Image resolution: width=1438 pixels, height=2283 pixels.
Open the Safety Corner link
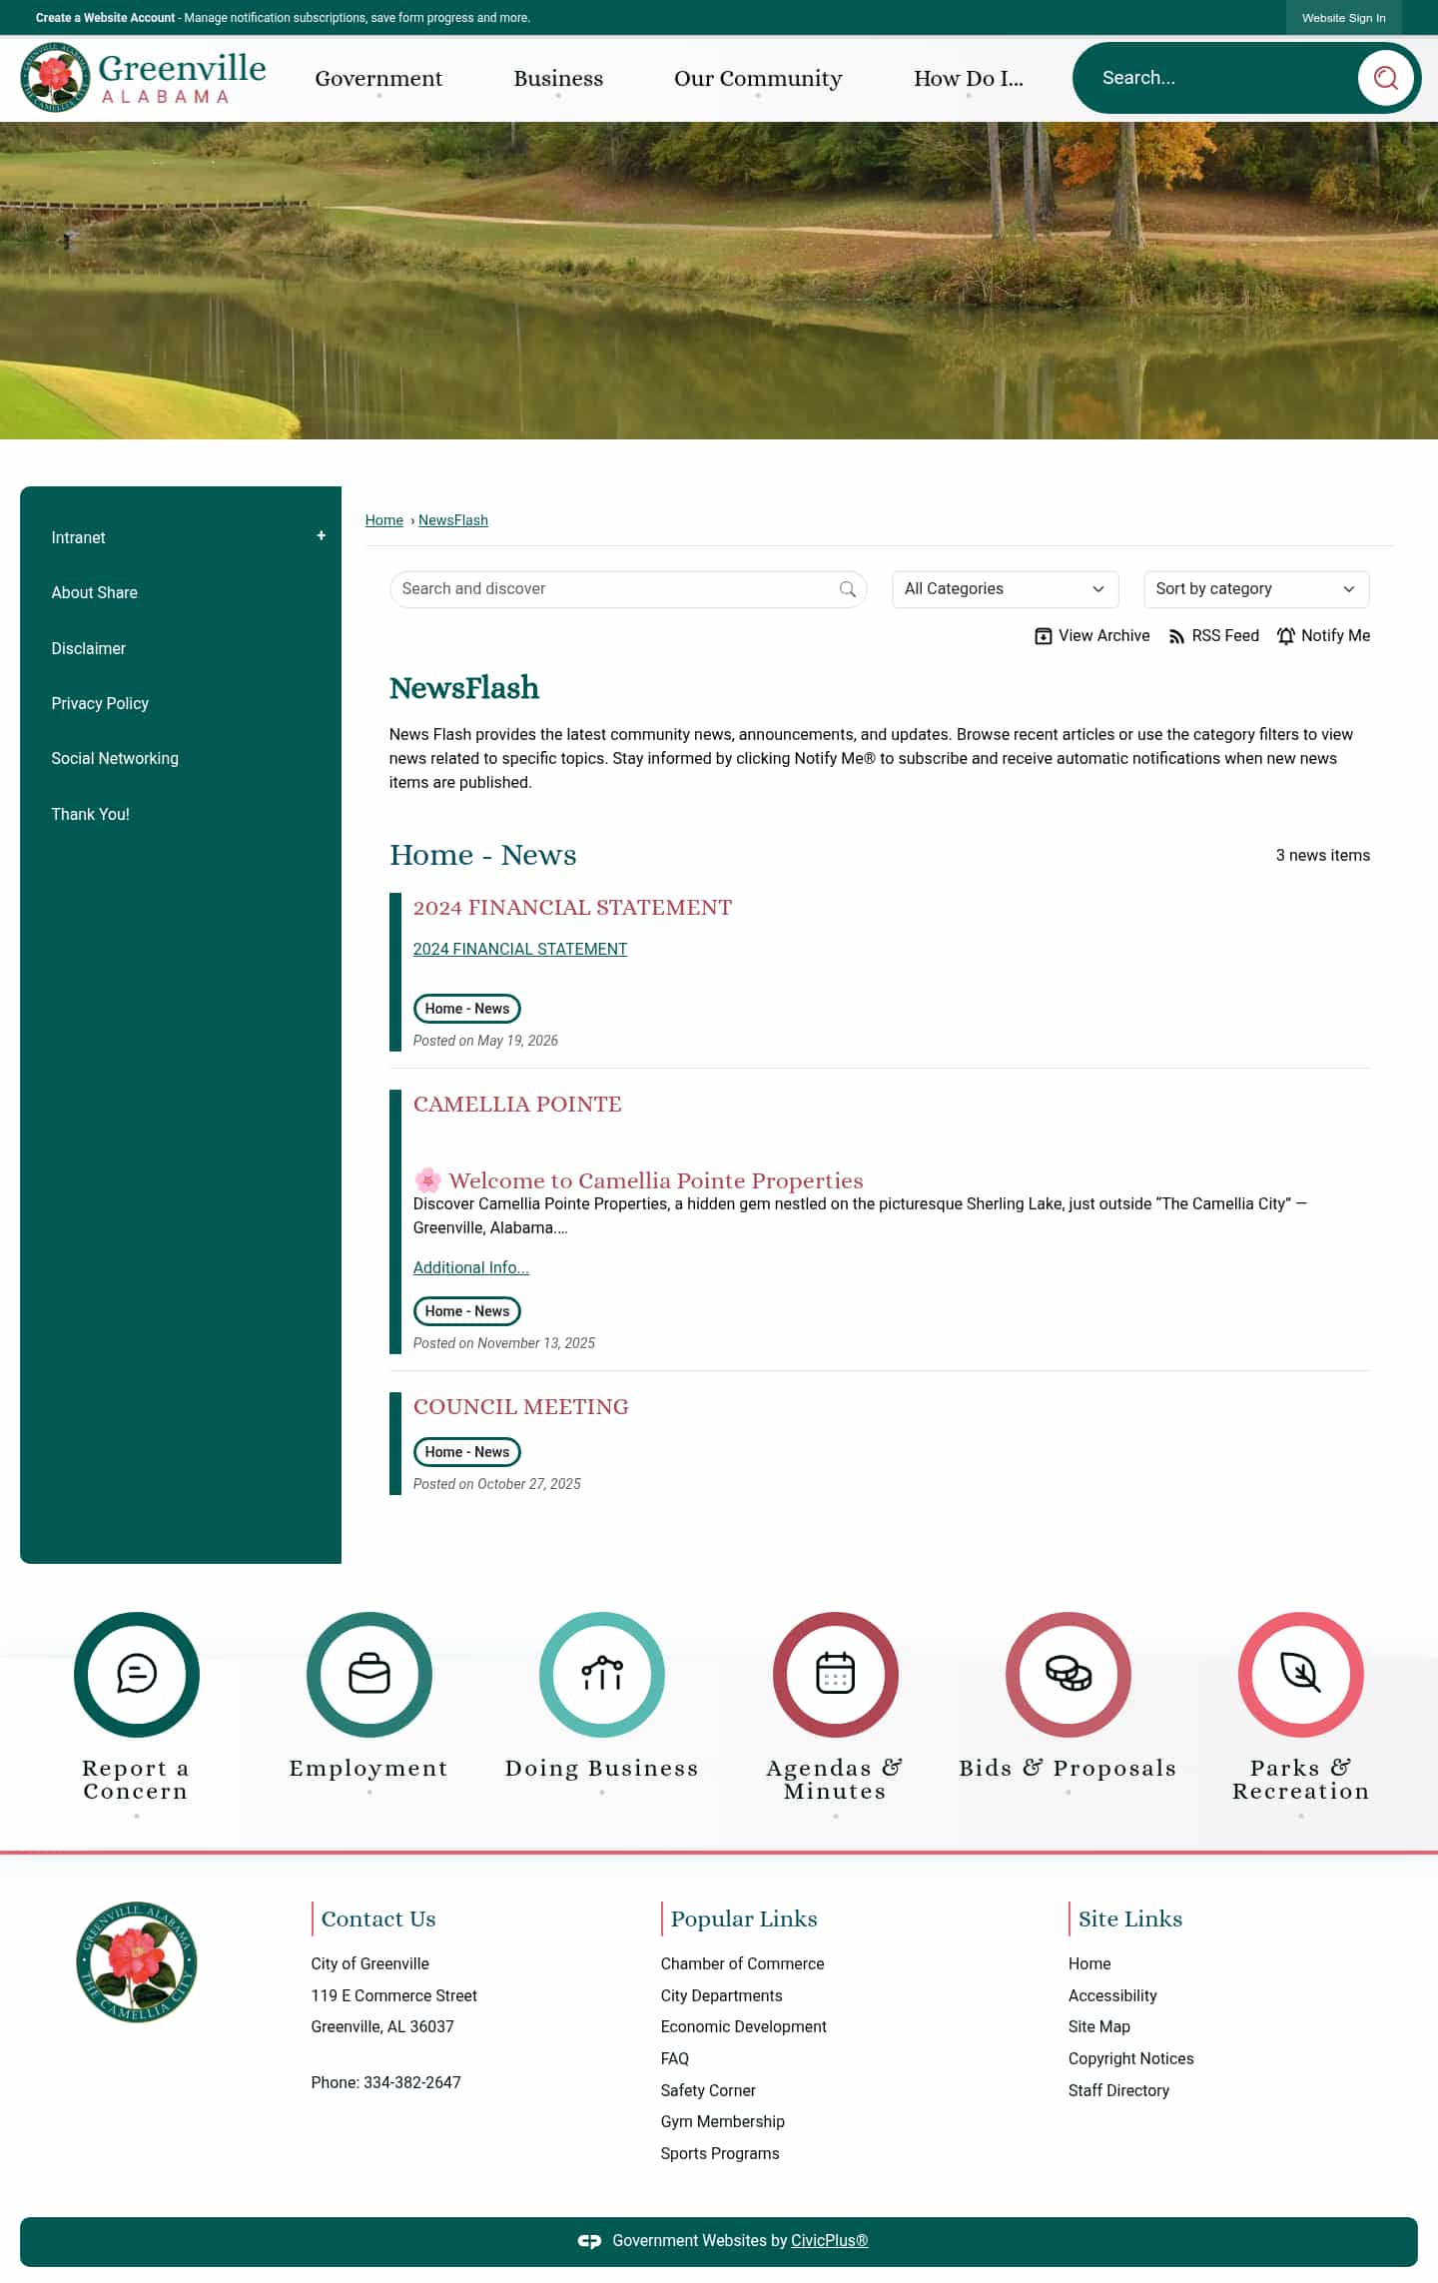tap(708, 2090)
